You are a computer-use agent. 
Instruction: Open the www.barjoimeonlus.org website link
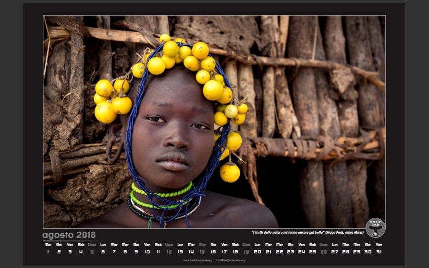[x=198, y=260]
